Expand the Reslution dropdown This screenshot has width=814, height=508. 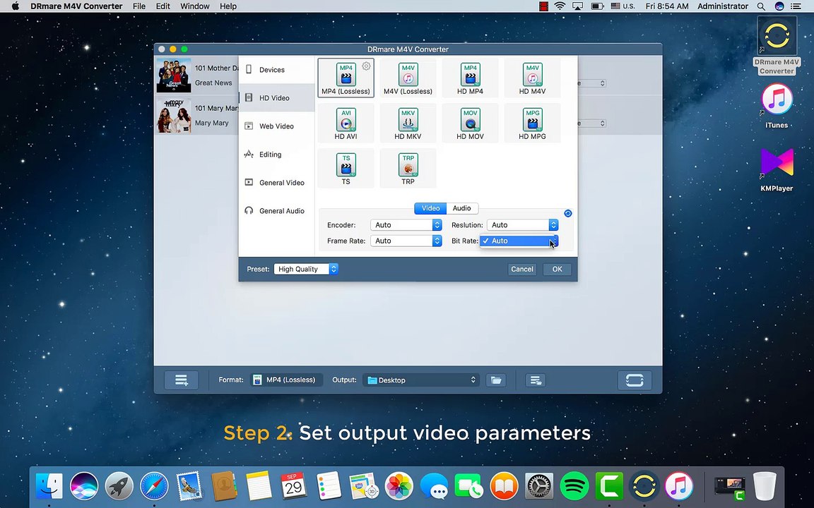[x=522, y=224]
